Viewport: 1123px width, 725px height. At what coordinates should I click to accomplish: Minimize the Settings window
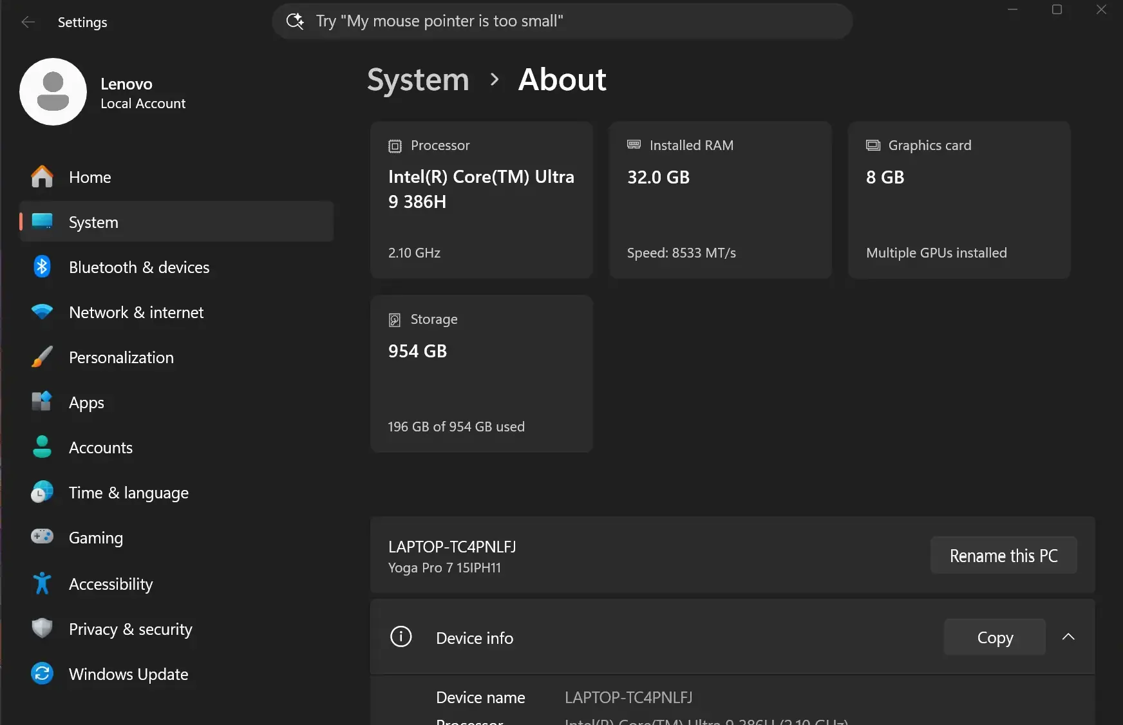(x=1012, y=10)
